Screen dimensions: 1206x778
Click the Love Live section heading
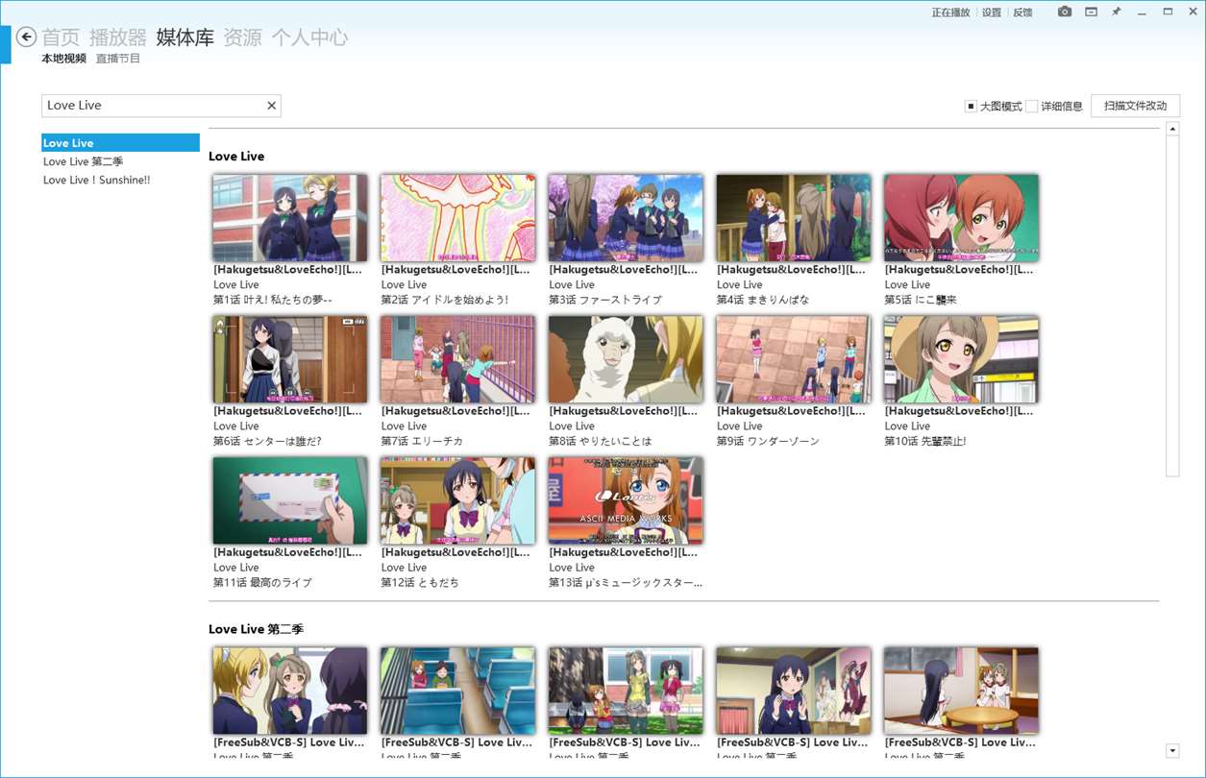(x=236, y=157)
